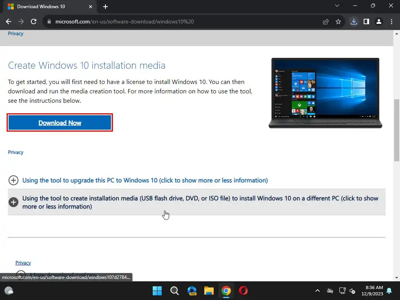Click the address bar URL
Image resolution: width=400 pixels, height=300 pixels.
pyautogui.click(x=125, y=22)
